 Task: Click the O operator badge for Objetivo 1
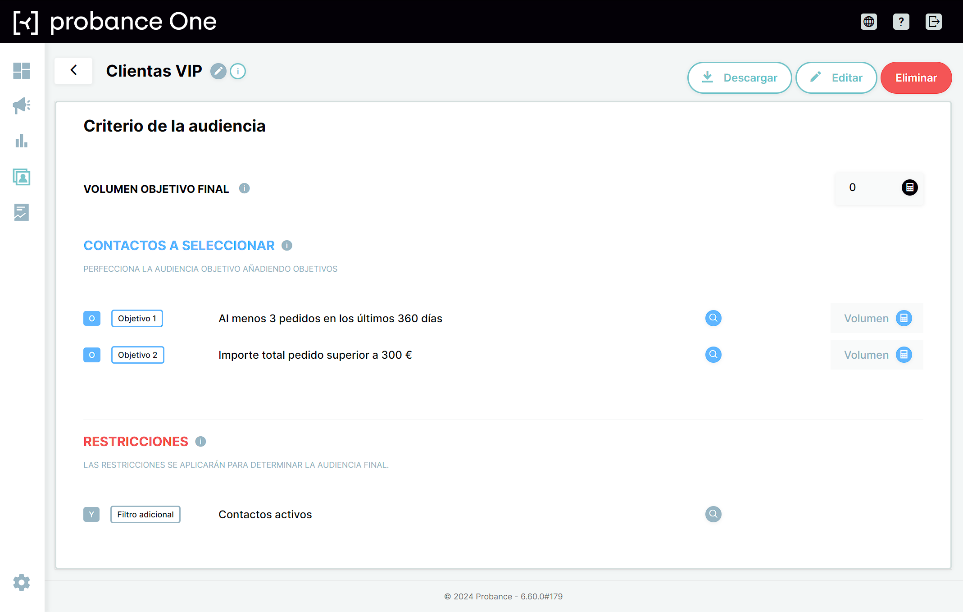[x=92, y=319]
